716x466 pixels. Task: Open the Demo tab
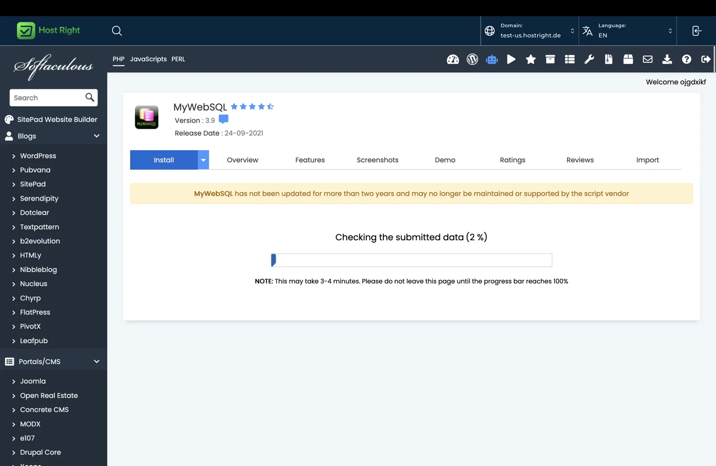coord(445,160)
